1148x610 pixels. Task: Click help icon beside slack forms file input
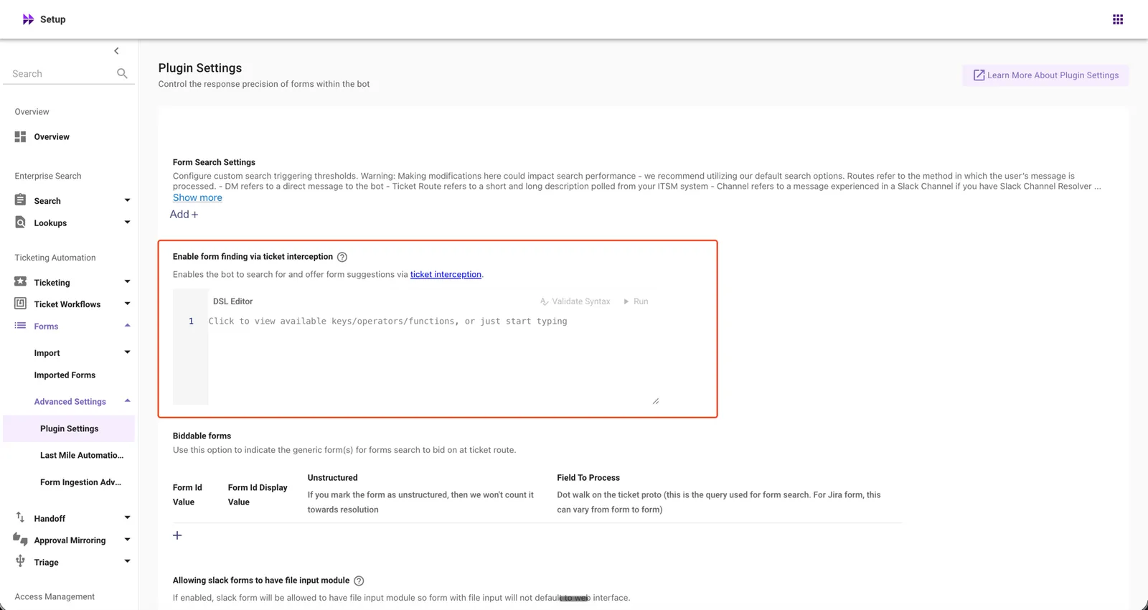(x=359, y=581)
